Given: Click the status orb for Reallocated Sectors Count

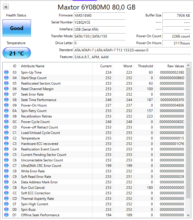Looking at the screenshot, I should pyautogui.click(x=6, y=83).
